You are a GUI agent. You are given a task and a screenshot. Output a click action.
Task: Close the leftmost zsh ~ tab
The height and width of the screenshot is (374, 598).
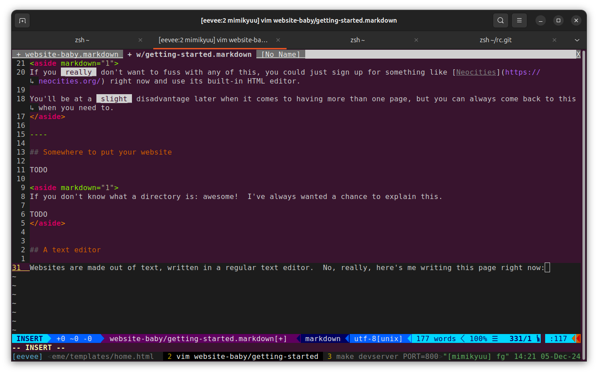[140, 40]
